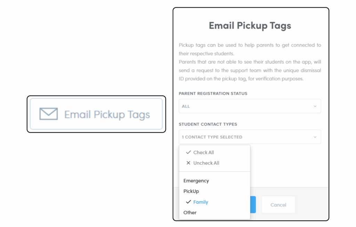The image size is (356, 227).
Task: Click the Email Pickup Tags dialog heading
Action: pyautogui.click(x=250, y=26)
